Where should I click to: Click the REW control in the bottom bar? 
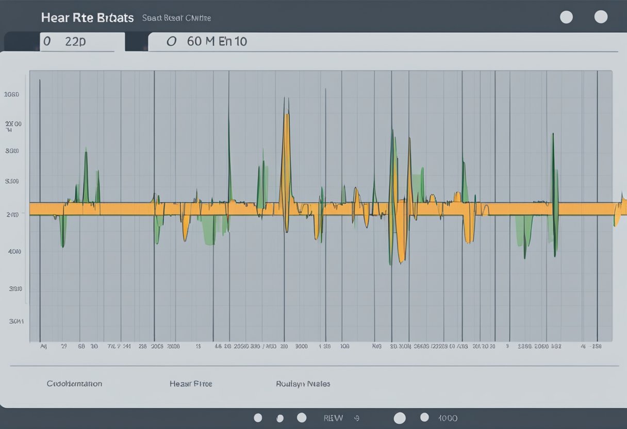(x=333, y=418)
